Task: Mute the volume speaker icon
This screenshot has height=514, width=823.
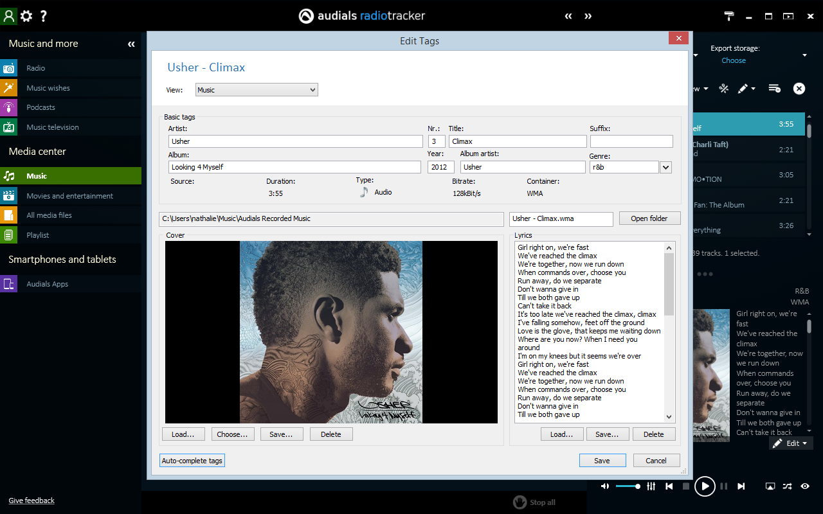Action: click(x=605, y=486)
